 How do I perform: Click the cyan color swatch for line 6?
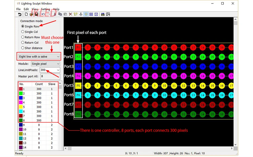21,112
